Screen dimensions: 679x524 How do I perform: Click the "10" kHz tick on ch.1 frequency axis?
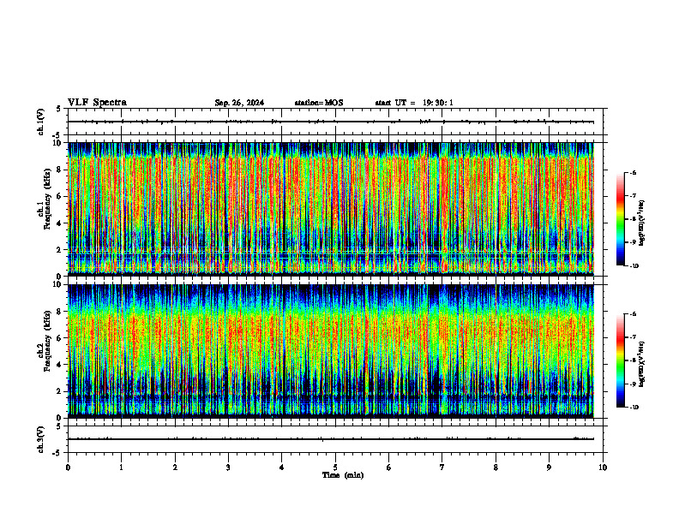click(59, 143)
